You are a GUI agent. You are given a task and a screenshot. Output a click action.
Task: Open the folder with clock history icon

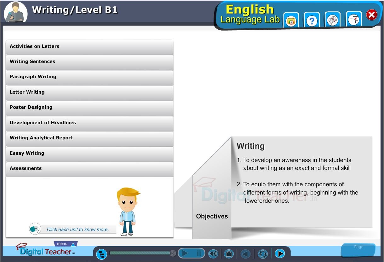(x=291, y=20)
